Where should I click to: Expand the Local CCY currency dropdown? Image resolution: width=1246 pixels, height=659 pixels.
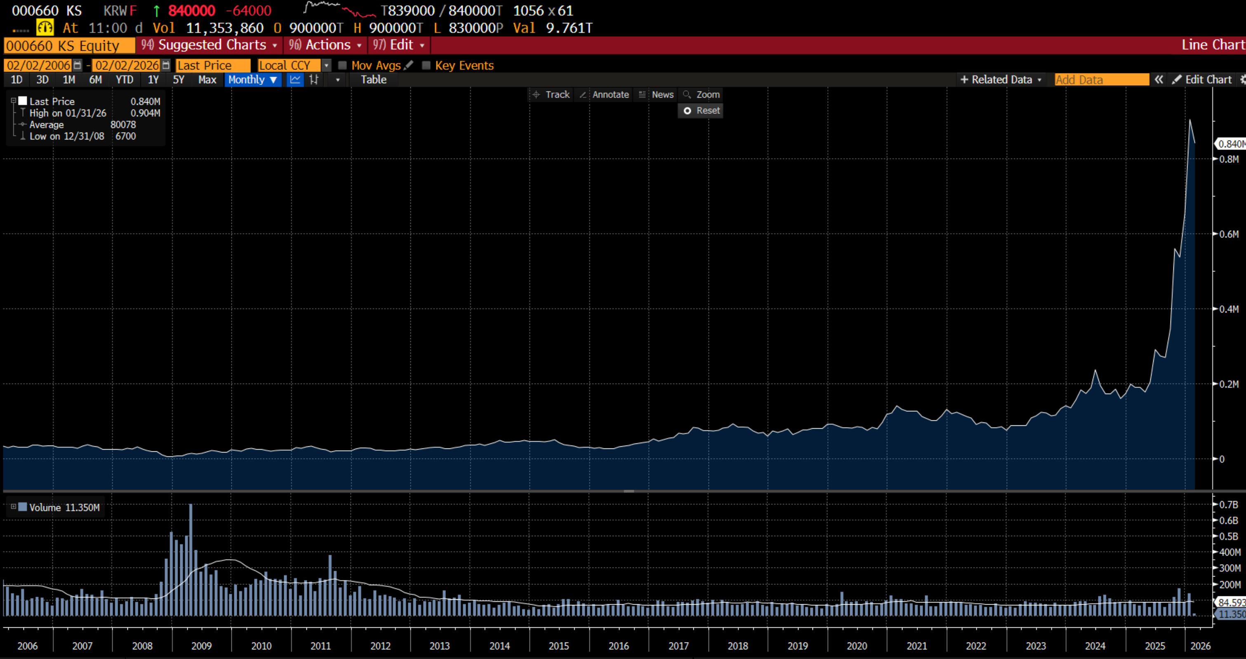tap(327, 65)
